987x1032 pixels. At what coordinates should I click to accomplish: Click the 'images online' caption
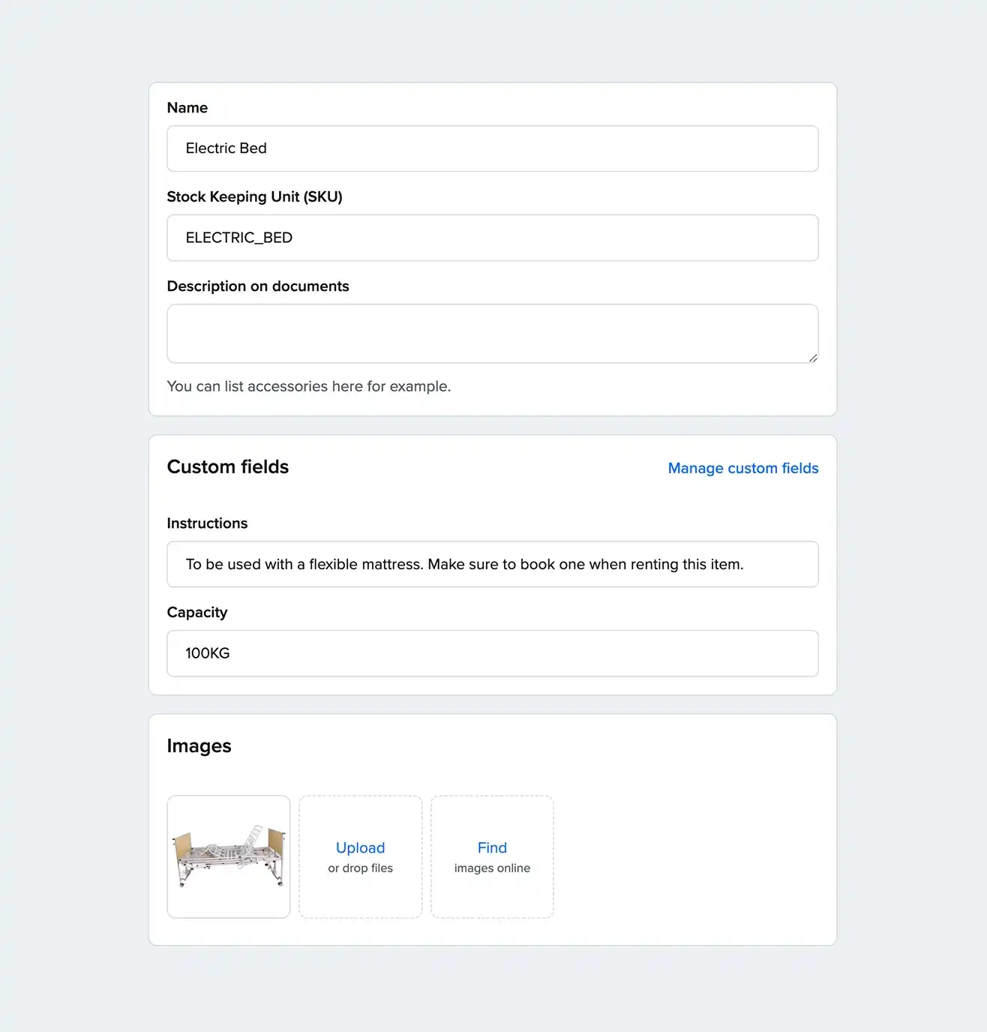click(x=492, y=868)
